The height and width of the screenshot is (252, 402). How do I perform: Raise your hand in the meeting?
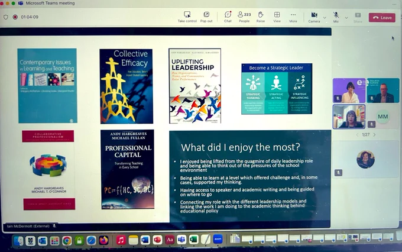click(261, 17)
